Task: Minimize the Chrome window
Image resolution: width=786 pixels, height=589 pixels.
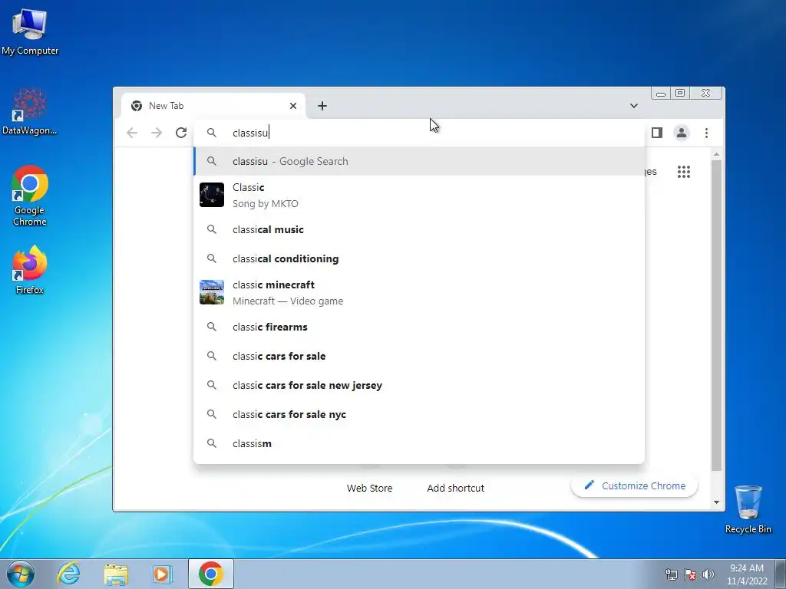Action: (x=661, y=93)
